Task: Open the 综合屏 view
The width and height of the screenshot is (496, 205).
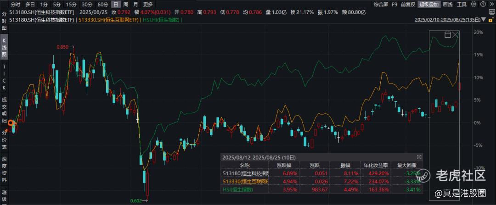Action: (x=381, y=4)
